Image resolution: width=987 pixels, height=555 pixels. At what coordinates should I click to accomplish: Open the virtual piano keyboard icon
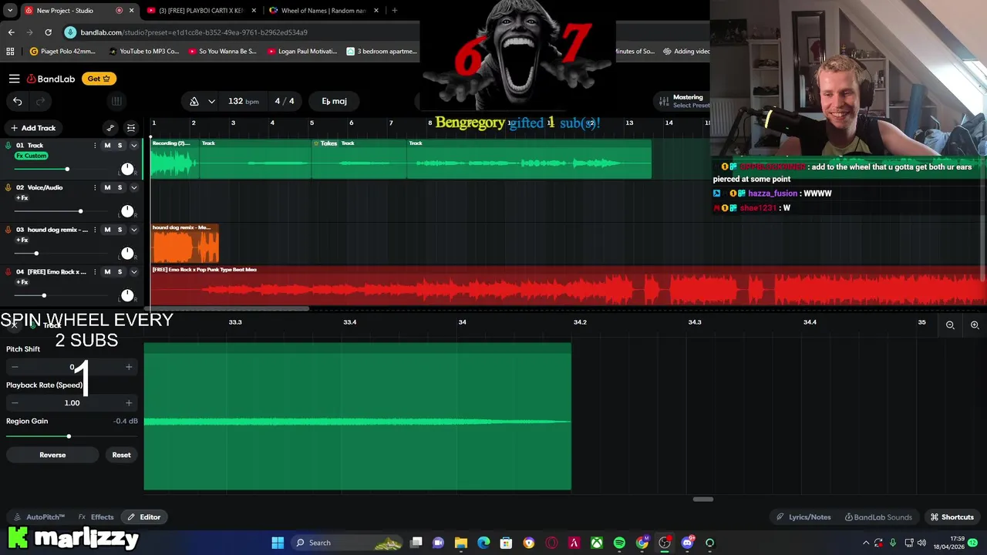click(x=116, y=101)
